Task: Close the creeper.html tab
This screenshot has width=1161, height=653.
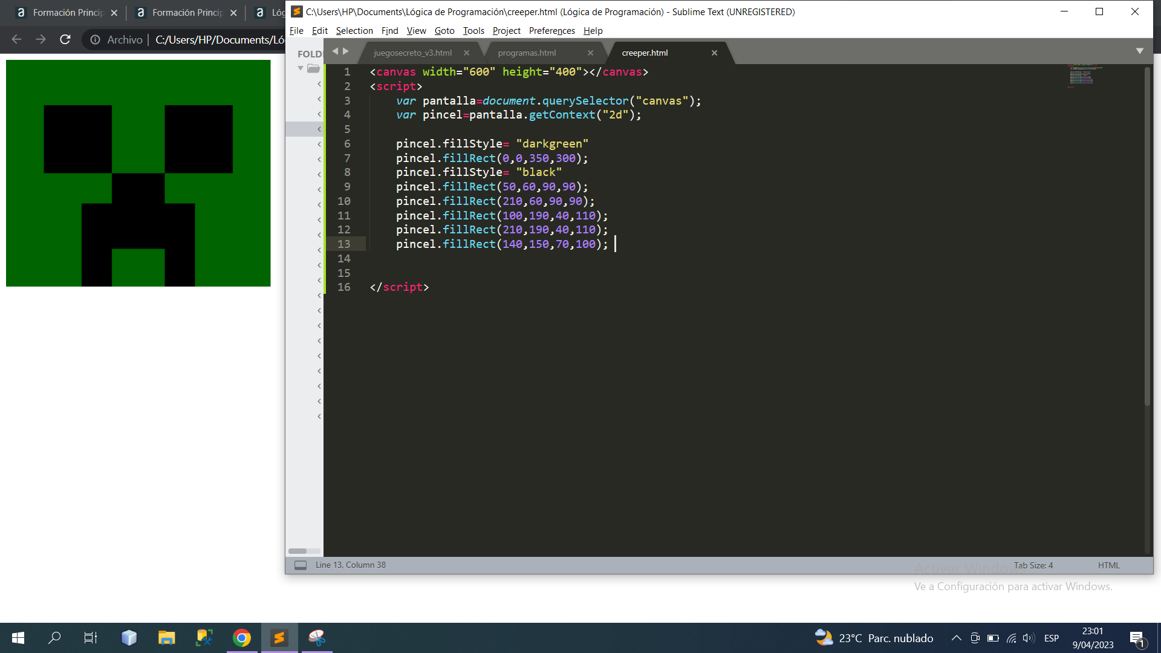Action: (714, 53)
